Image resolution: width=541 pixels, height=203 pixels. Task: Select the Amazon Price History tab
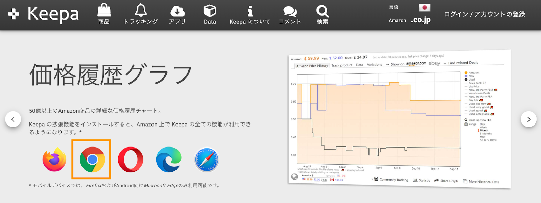tap(312, 66)
